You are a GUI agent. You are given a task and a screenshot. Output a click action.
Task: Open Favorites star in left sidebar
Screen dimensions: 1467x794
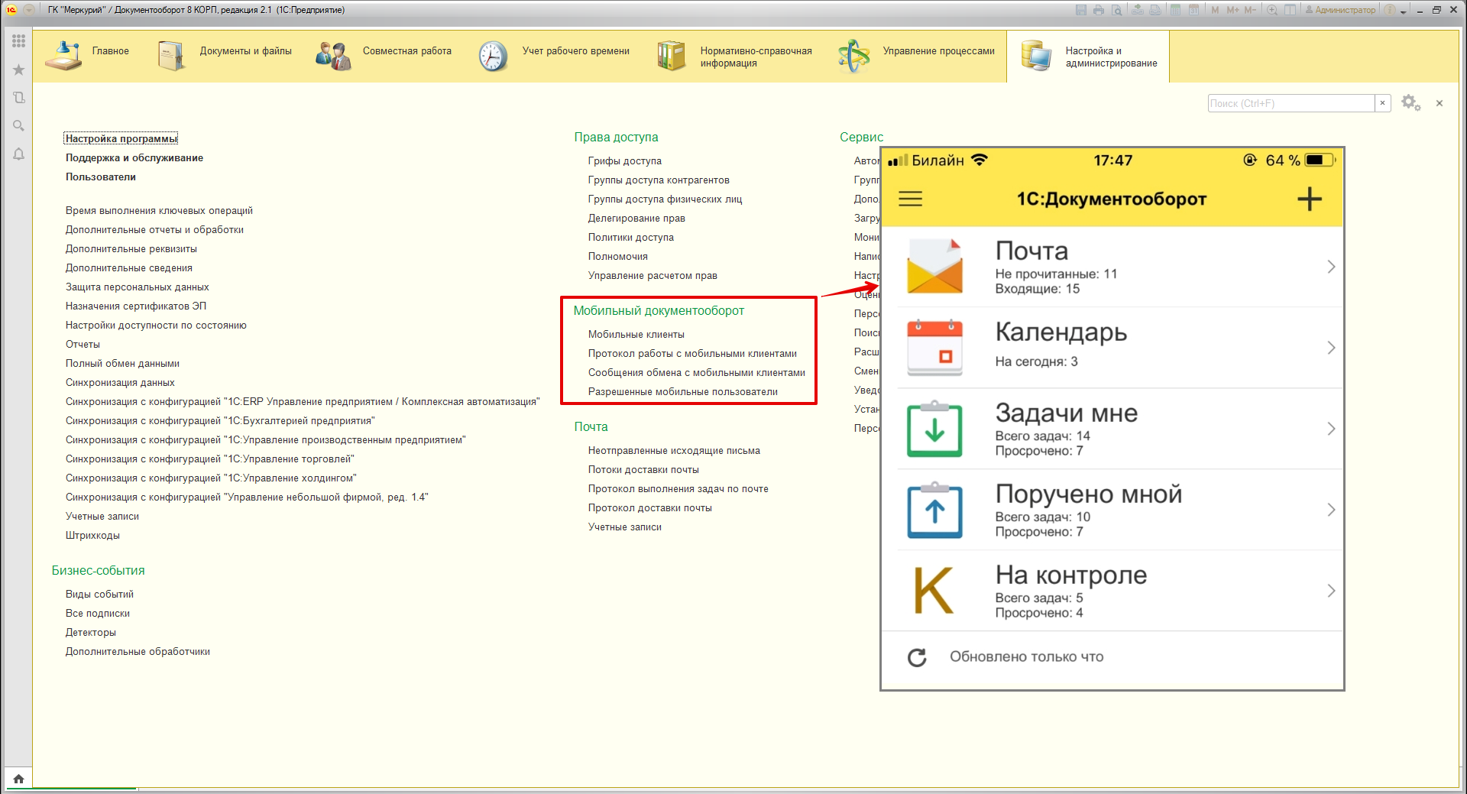pos(19,70)
